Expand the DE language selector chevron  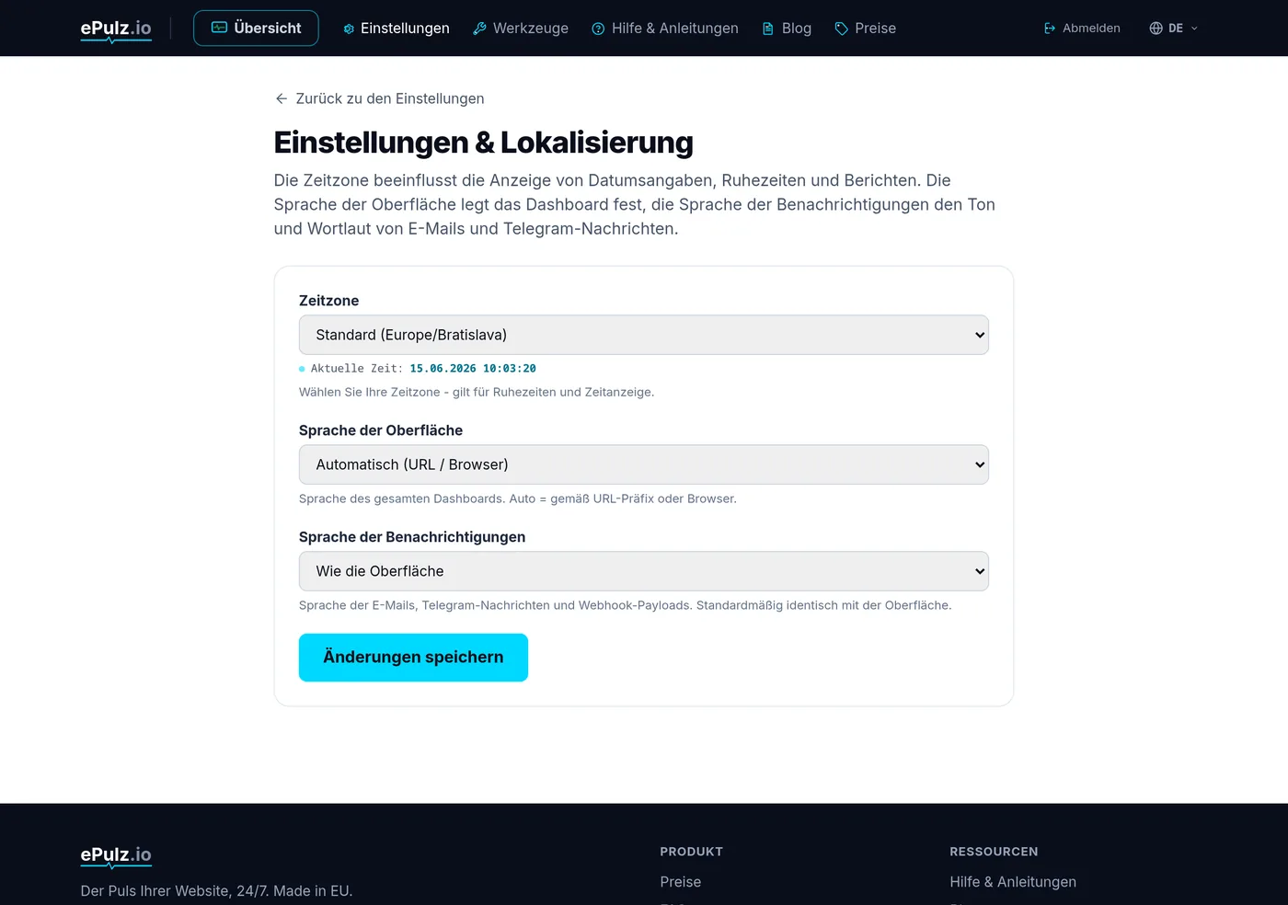(1194, 29)
